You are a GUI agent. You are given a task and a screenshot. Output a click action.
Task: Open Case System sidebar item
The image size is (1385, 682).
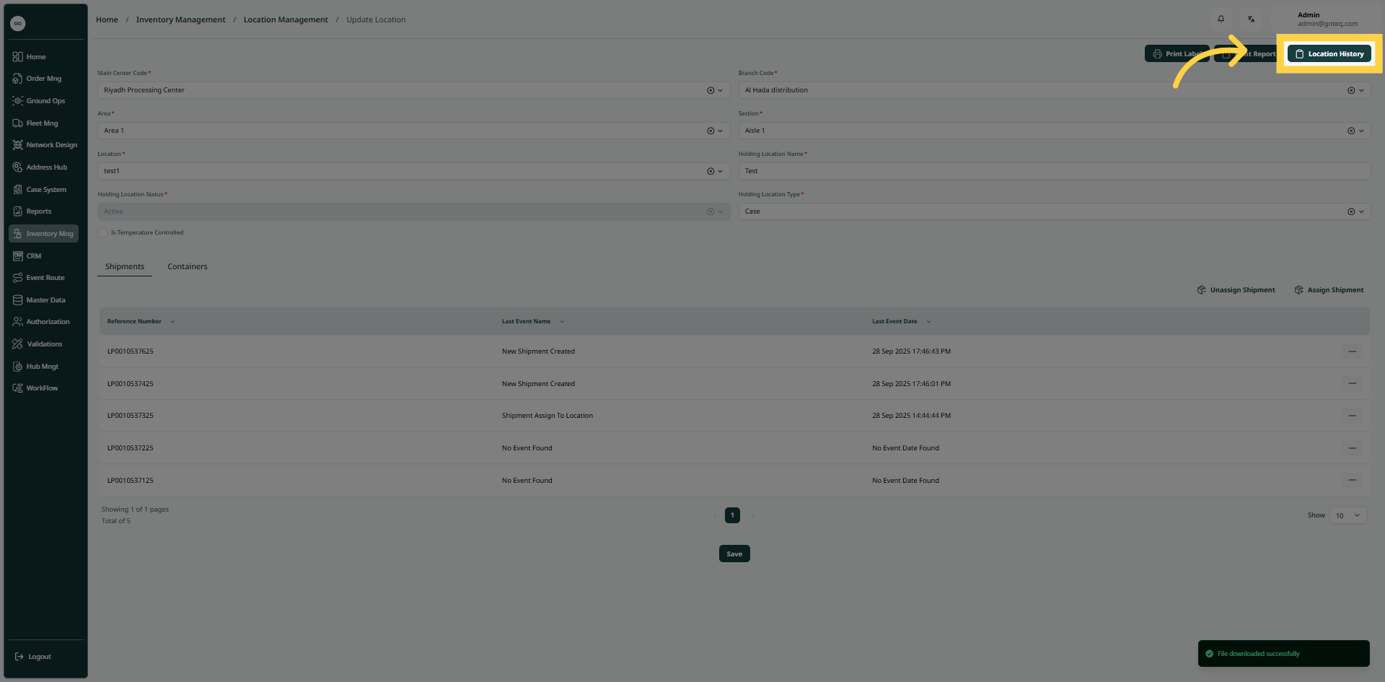40,190
